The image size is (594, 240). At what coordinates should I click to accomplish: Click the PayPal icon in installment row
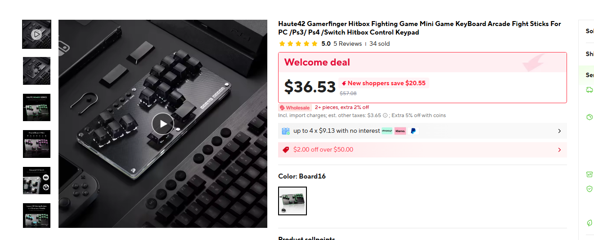tap(414, 131)
